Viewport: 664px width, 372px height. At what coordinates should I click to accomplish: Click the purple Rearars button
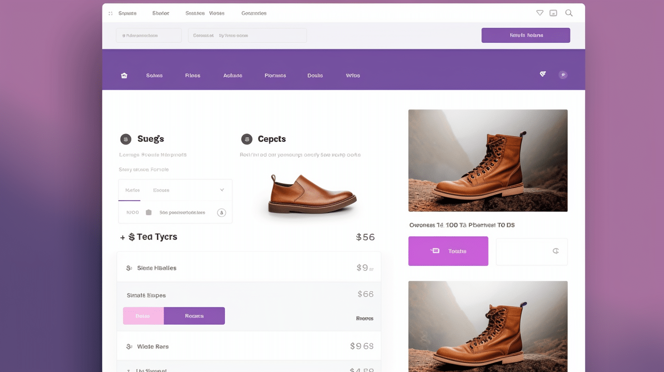194,316
